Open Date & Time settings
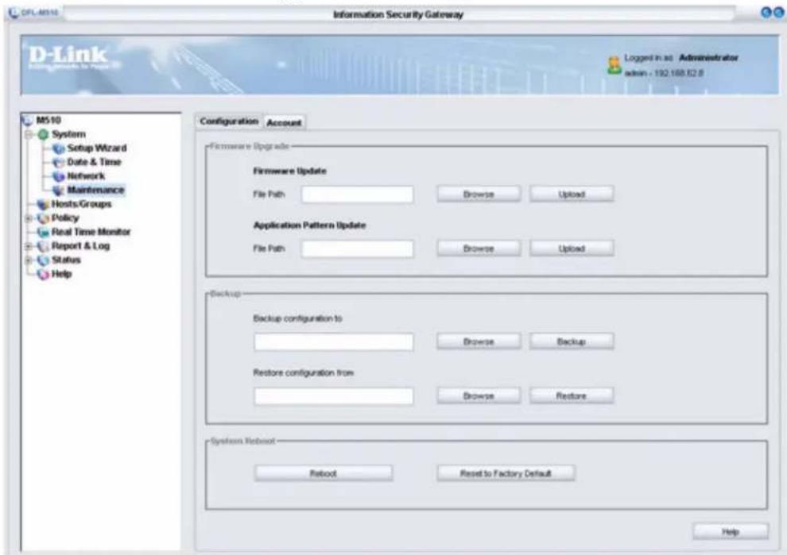The width and height of the screenshot is (787, 555). [x=94, y=162]
